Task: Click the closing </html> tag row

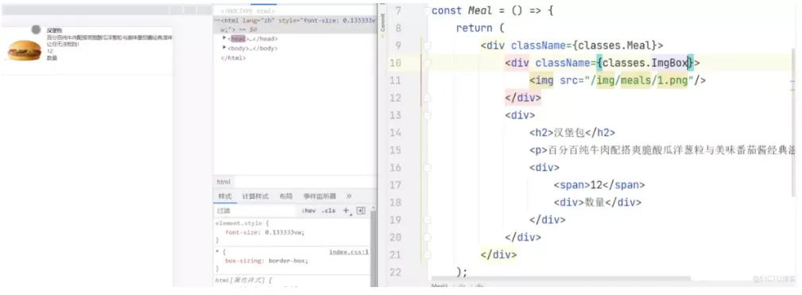Action: coord(233,58)
